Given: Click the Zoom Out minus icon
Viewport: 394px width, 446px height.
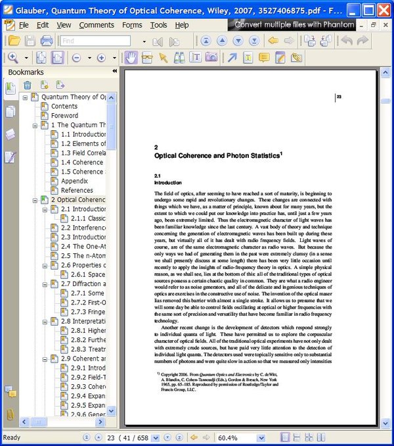Looking at the screenshot, I should pyautogui.click(x=76, y=58).
